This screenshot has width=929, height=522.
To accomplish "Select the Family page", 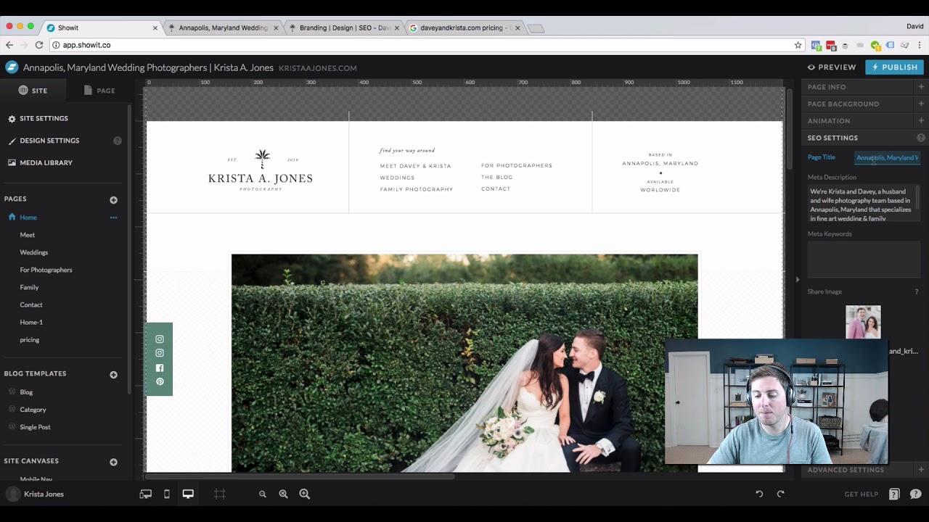I will point(29,287).
